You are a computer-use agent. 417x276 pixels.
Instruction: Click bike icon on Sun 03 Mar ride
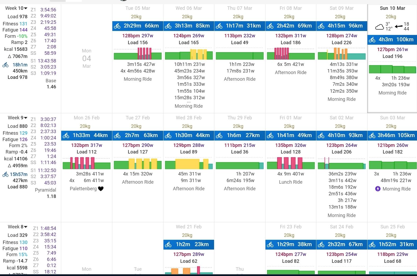coord(372,136)
